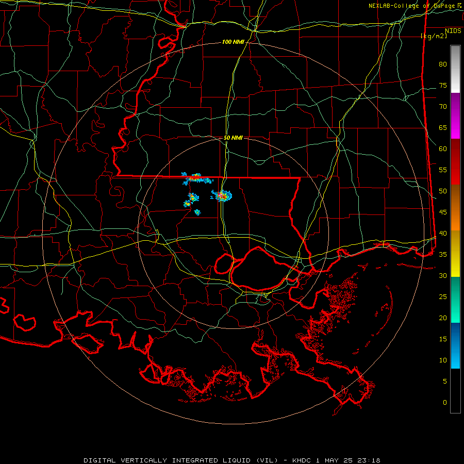The height and width of the screenshot is (464, 464).
Task: Click the 20 value on the color scale
Action: point(443,318)
